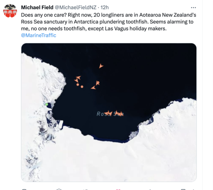The height and width of the screenshot is (190, 213).
Task: Follow the @MarineTraffic mention link
Action: 38,35
